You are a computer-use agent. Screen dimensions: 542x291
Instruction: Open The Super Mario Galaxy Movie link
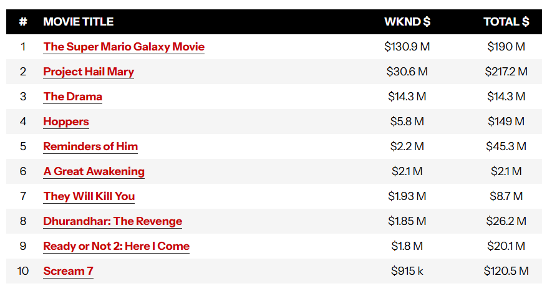click(x=123, y=47)
